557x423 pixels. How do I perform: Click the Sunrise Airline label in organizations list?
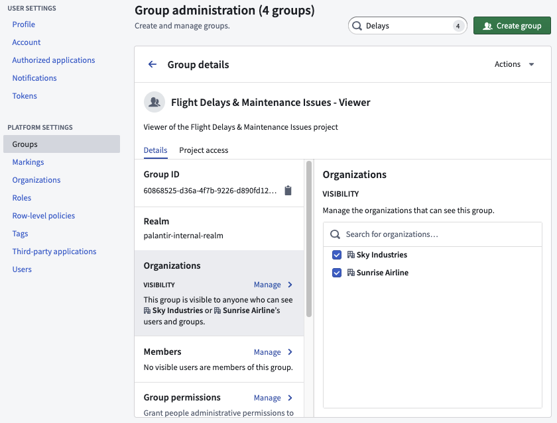point(382,272)
